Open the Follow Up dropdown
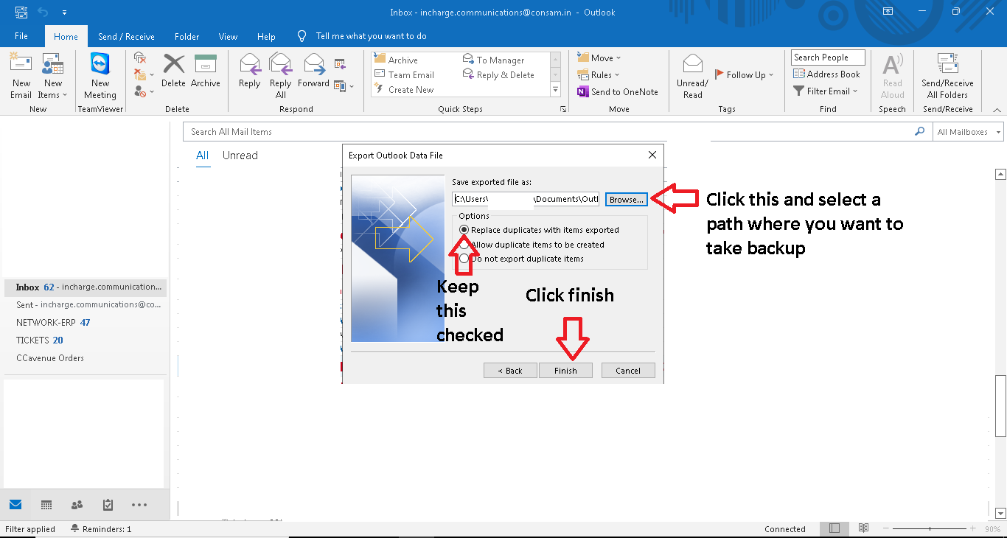 click(745, 74)
